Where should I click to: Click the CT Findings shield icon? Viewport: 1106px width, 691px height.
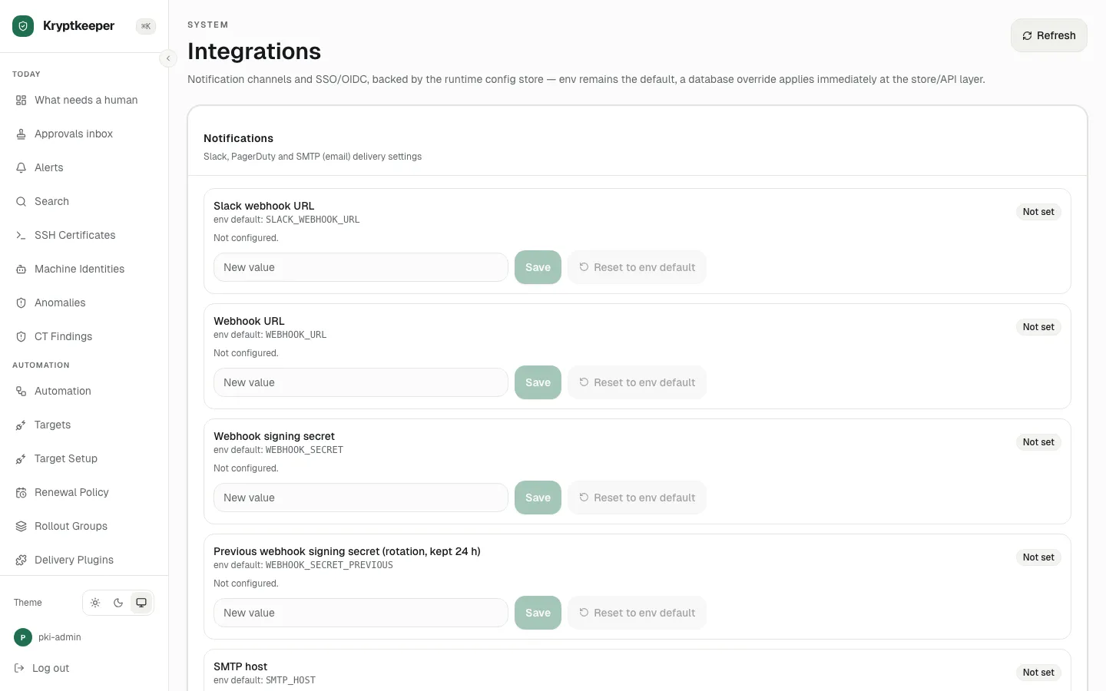click(x=22, y=337)
